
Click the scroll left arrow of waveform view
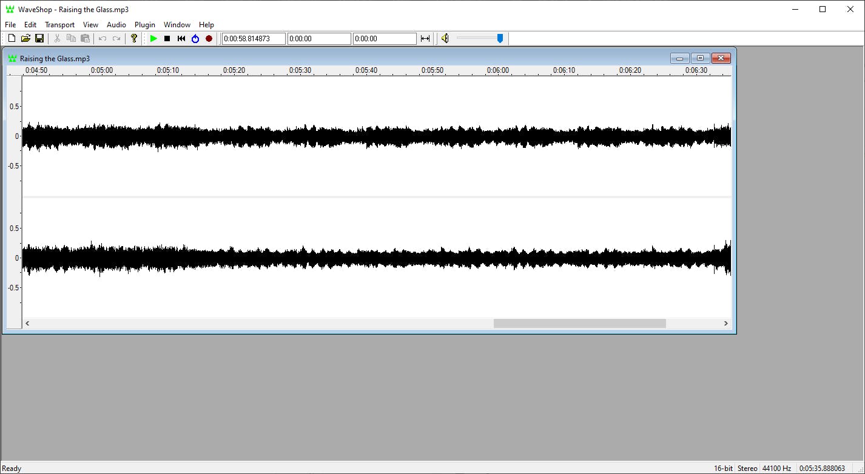(27, 324)
